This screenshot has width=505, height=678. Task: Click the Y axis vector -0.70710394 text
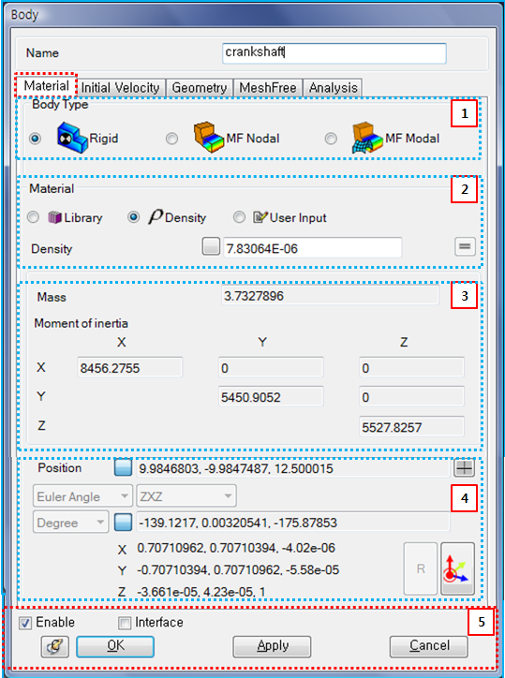(x=238, y=570)
